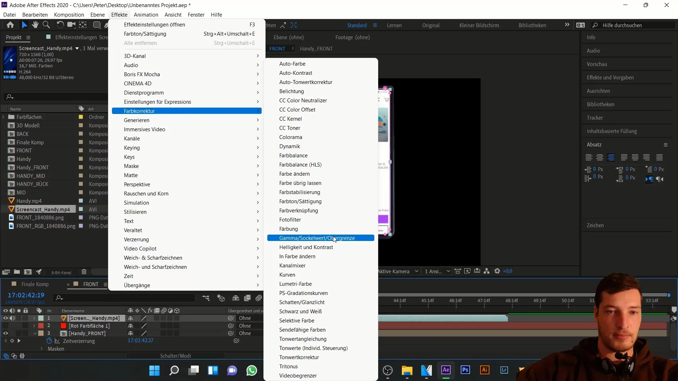
Task: Click the Windows Start button
Action: click(154, 370)
